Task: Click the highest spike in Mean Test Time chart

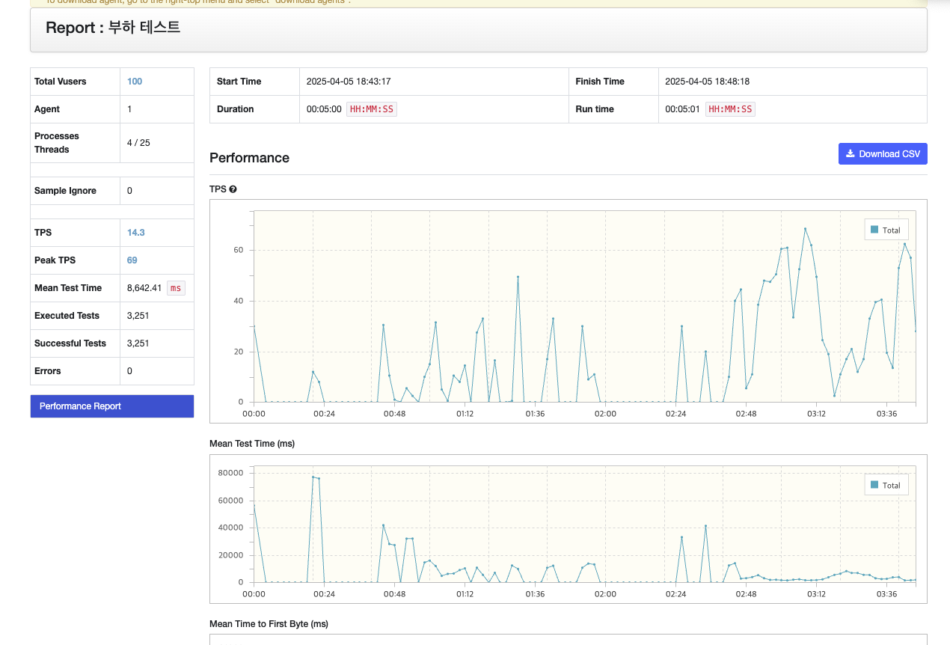Action: (313, 477)
